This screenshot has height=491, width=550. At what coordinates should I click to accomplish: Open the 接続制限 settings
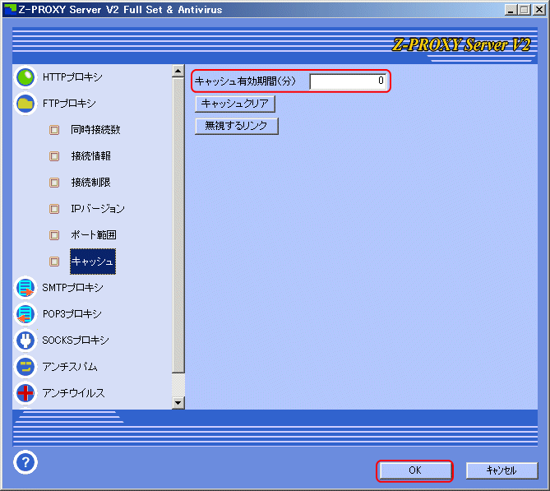(x=91, y=183)
